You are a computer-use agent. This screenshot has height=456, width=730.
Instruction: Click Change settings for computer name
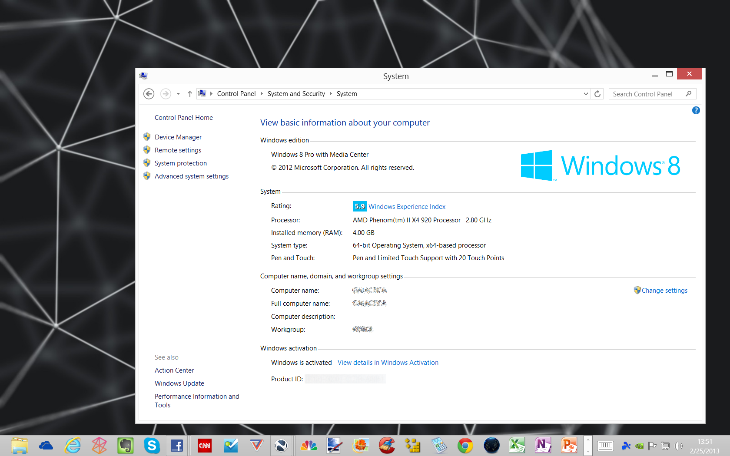point(664,291)
